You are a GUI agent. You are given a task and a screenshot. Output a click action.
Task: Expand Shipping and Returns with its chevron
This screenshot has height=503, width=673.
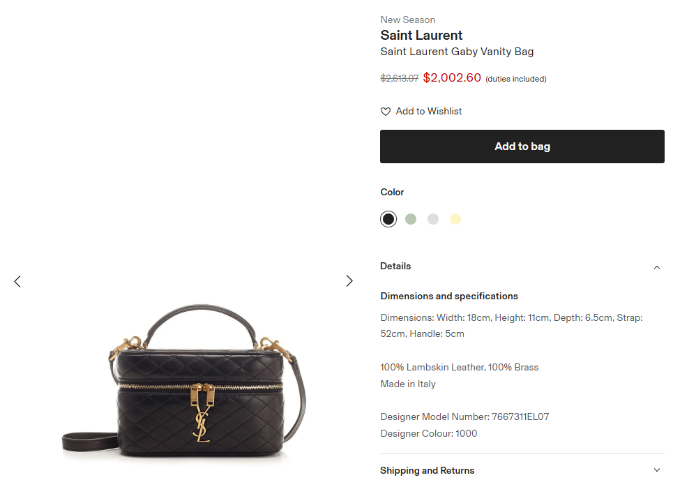[656, 470]
